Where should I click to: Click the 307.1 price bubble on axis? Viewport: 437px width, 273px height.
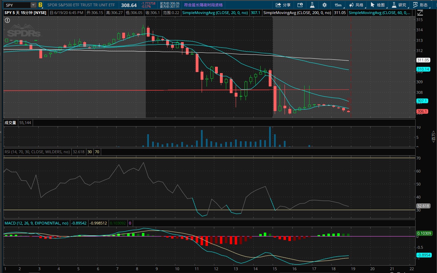[422, 101]
